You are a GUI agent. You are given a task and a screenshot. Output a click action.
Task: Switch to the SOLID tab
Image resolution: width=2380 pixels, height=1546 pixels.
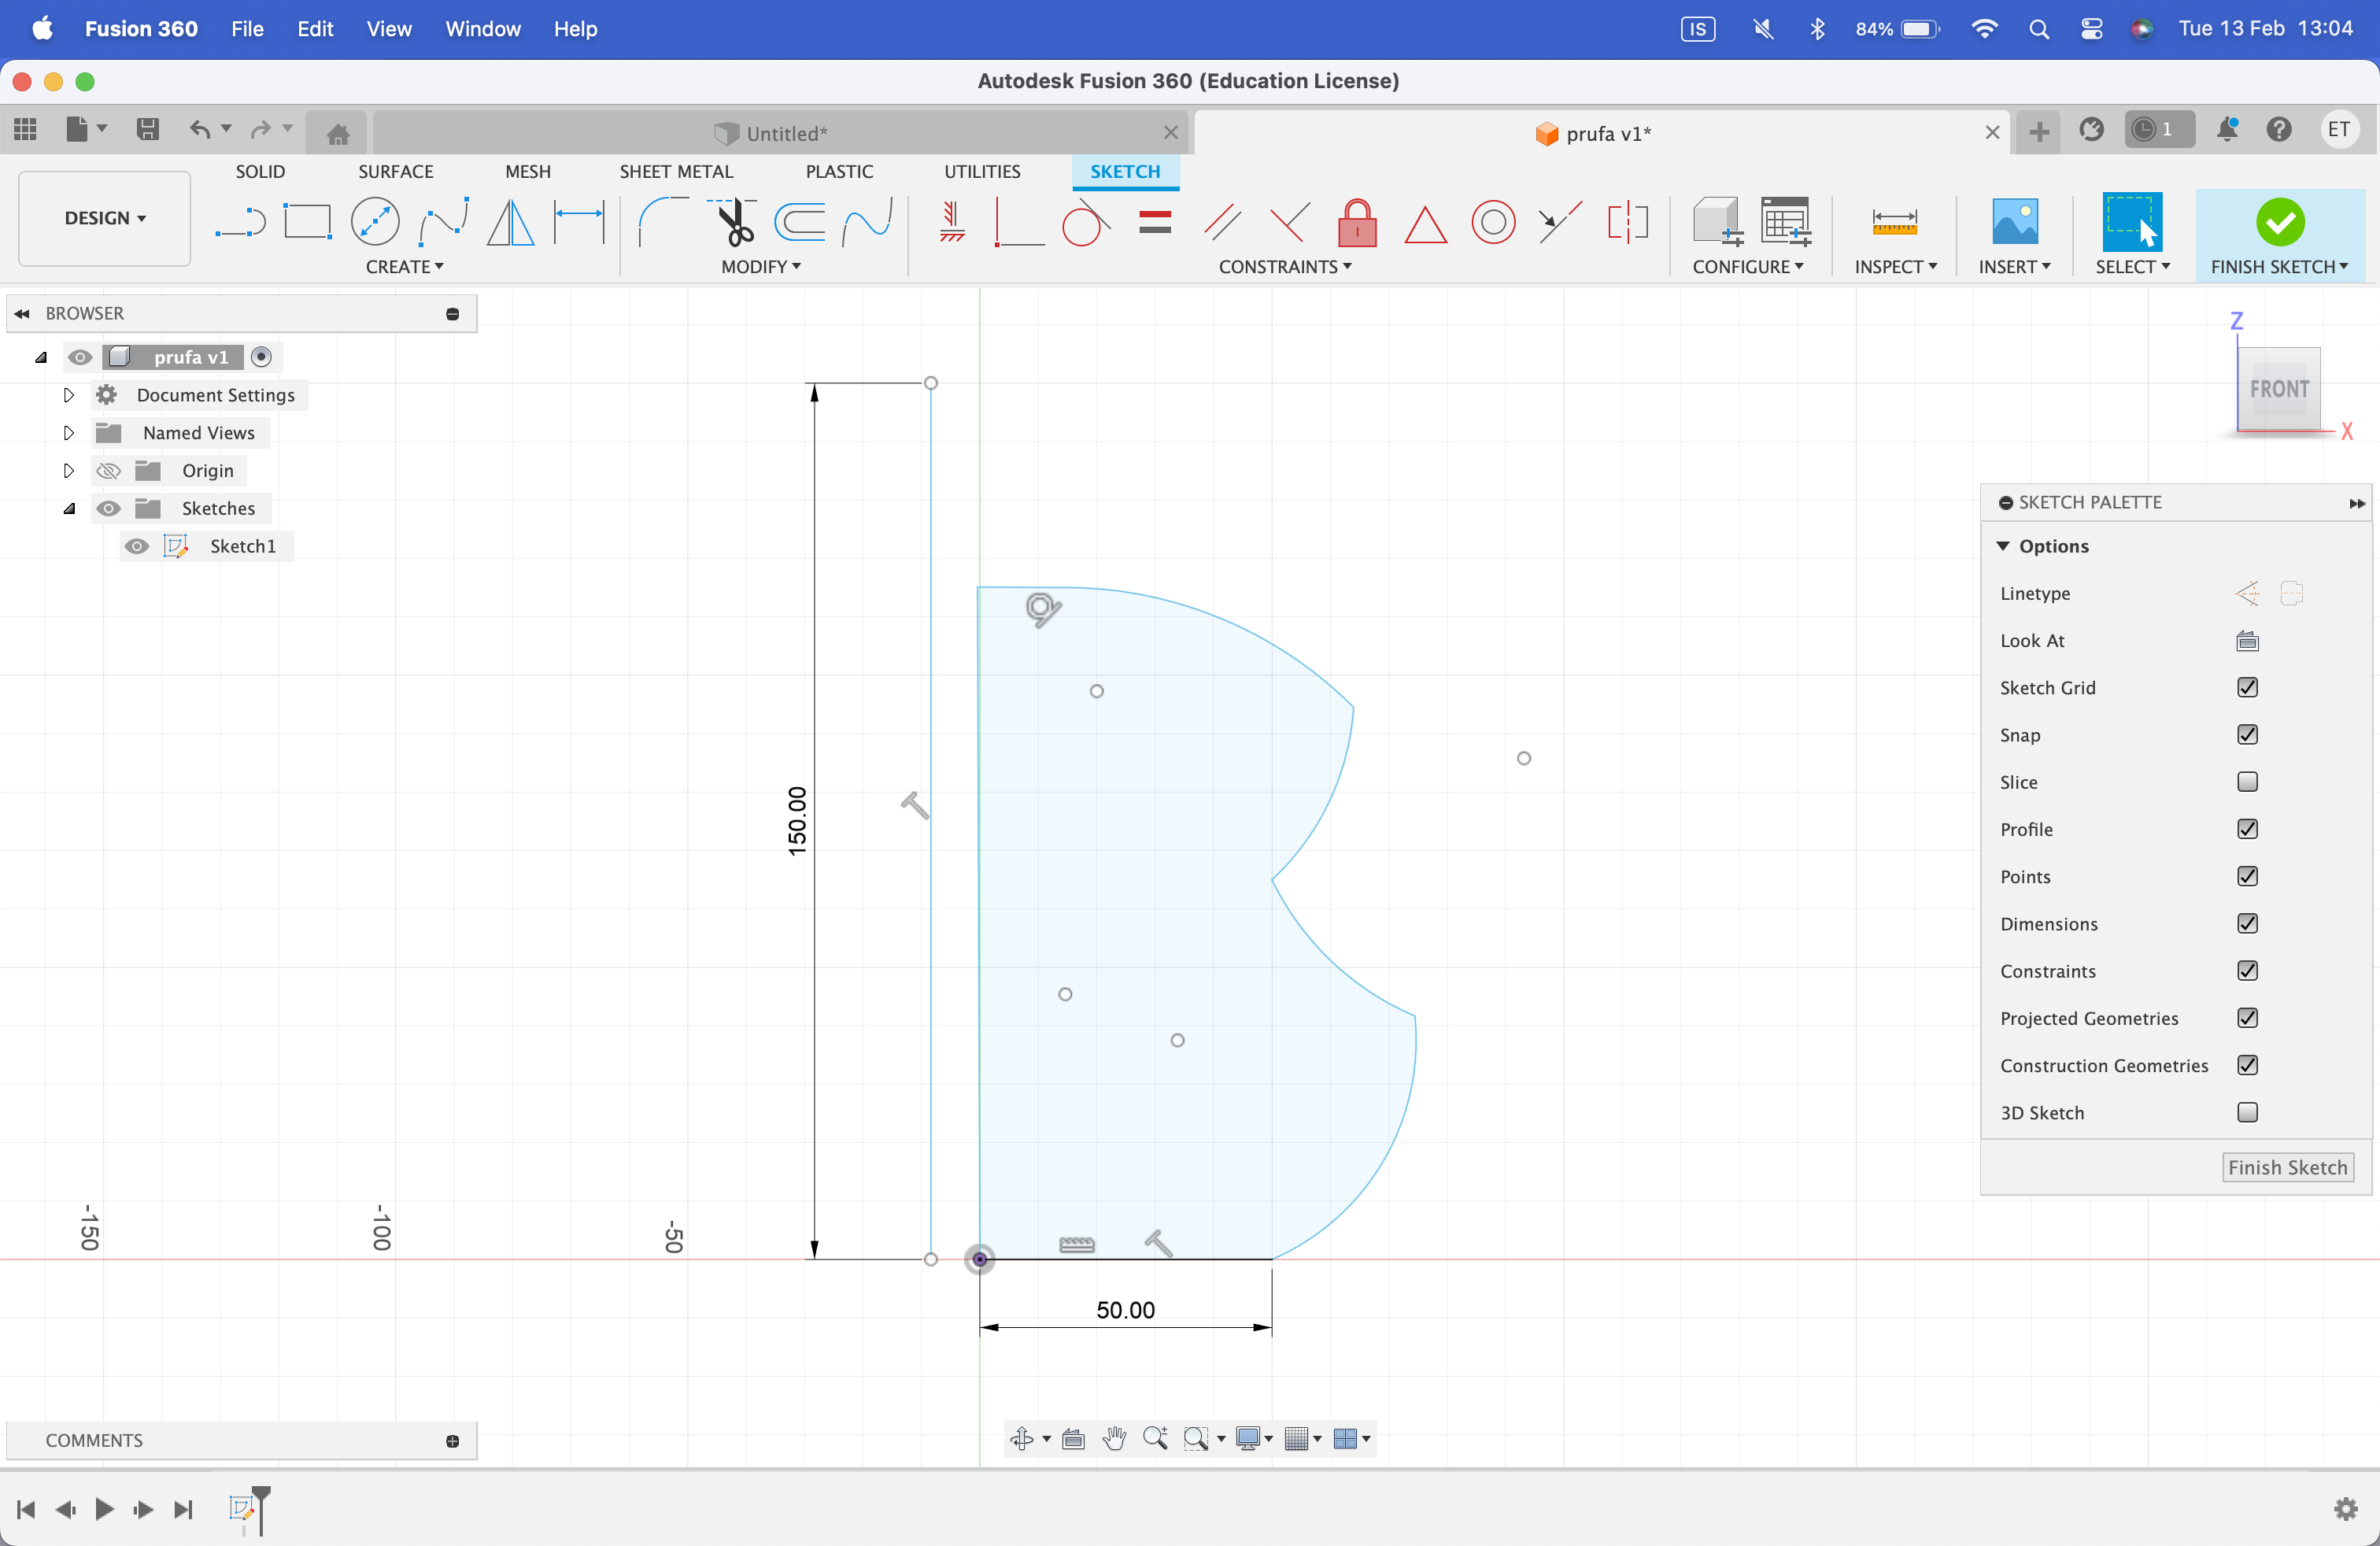[x=260, y=172]
